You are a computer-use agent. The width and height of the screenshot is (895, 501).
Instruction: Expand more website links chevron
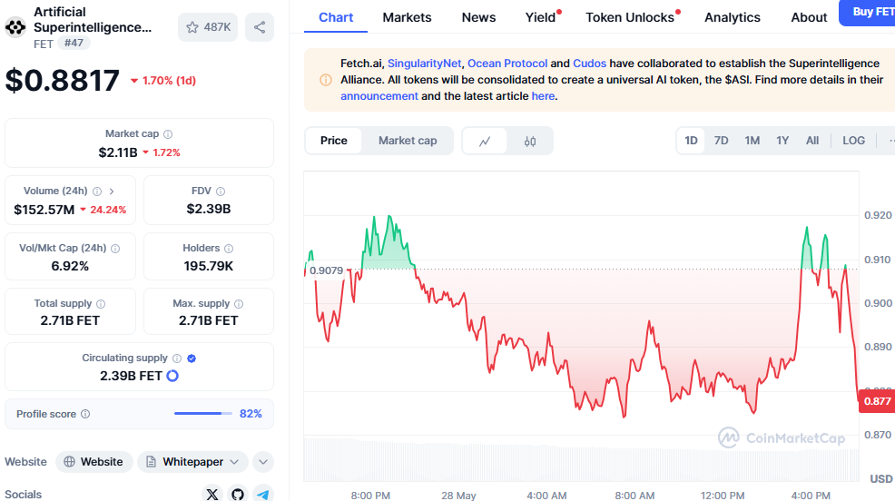(263, 462)
